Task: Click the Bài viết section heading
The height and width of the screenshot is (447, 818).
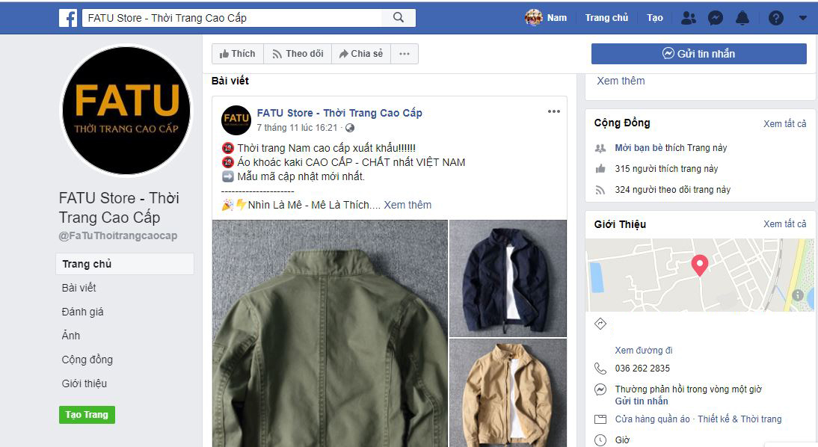Action: point(230,81)
